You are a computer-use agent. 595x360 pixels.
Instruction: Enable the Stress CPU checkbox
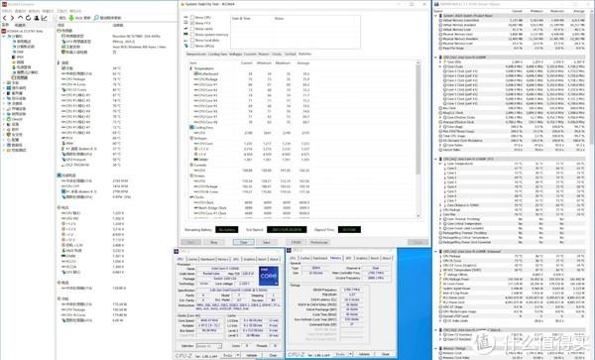[192, 18]
